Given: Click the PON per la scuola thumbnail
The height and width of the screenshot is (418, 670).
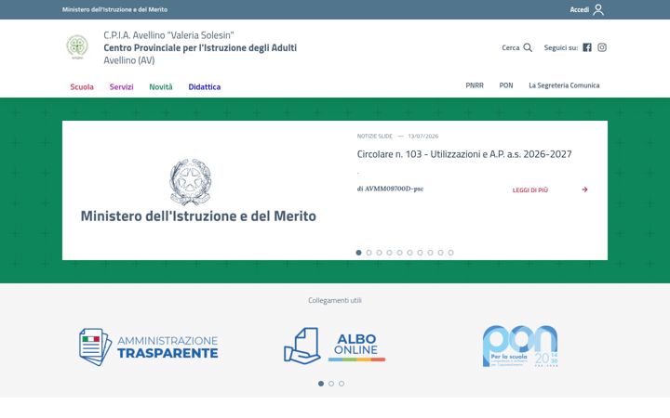Looking at the screenshot, I should tap(520, 346).
